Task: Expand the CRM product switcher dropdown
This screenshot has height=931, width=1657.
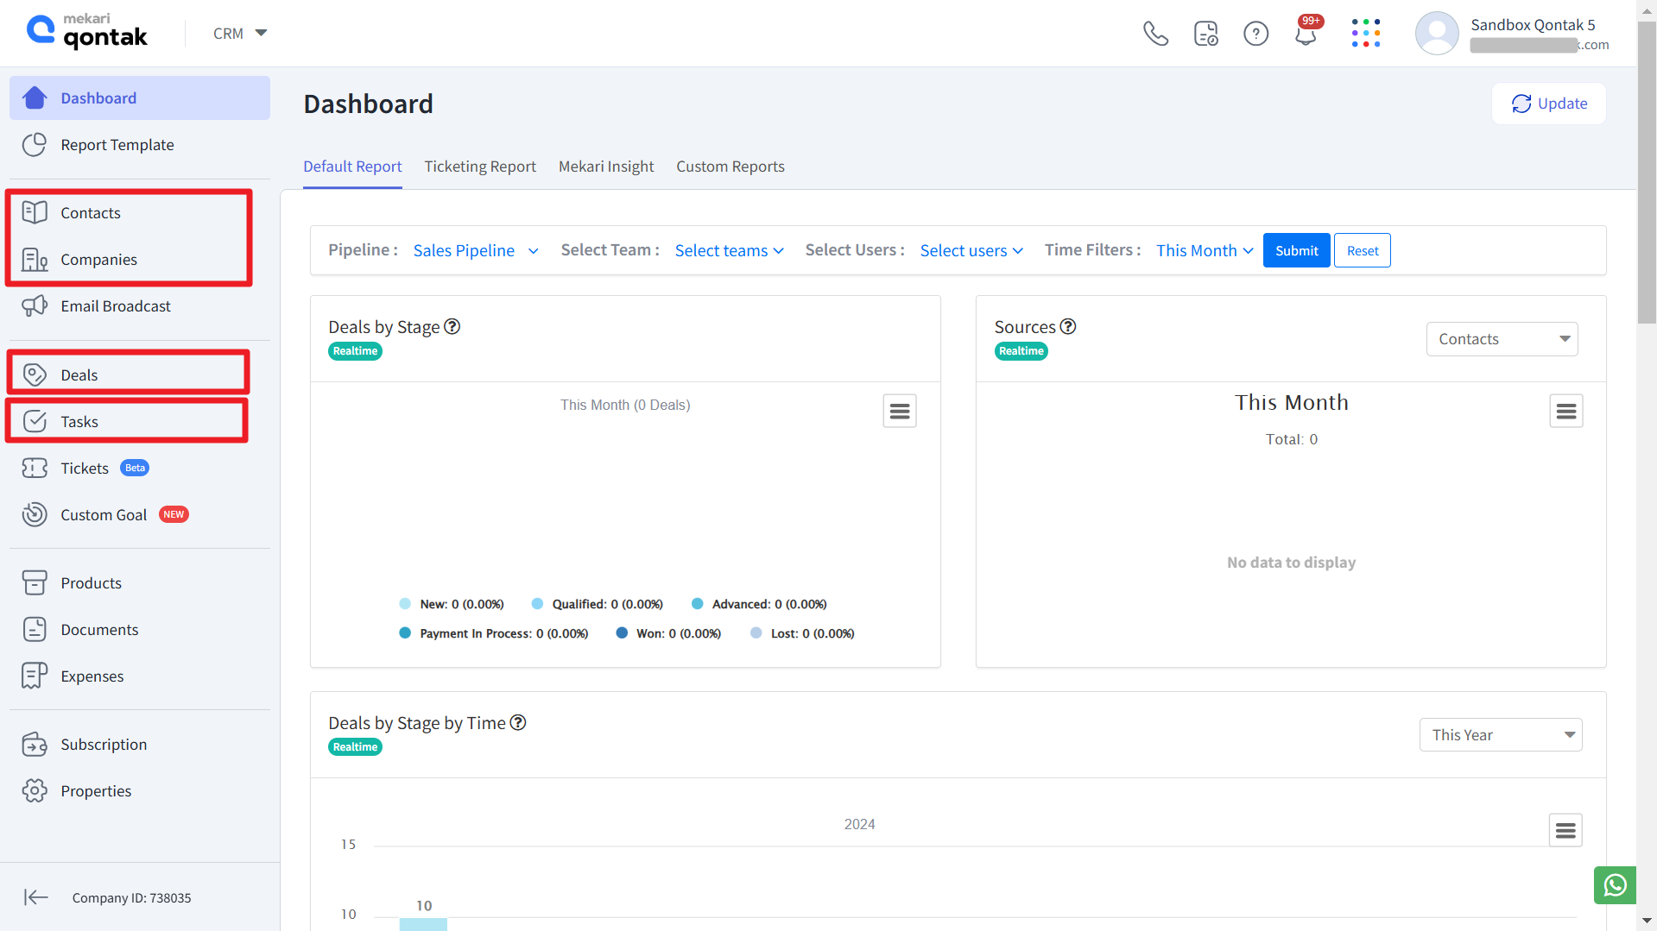Action: [x=240, y=33]
